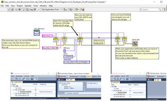Toggle the Retain Wire Values icon
This screenshot has height=101, width=167.
[27, 10]
